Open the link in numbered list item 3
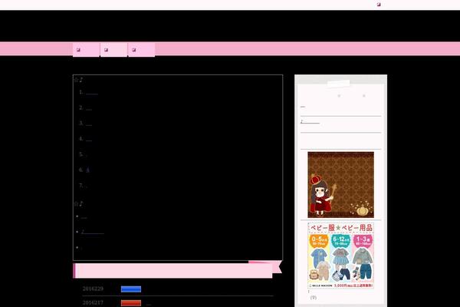Viewport: 460px width, 307px height. (x=89, y=124)
